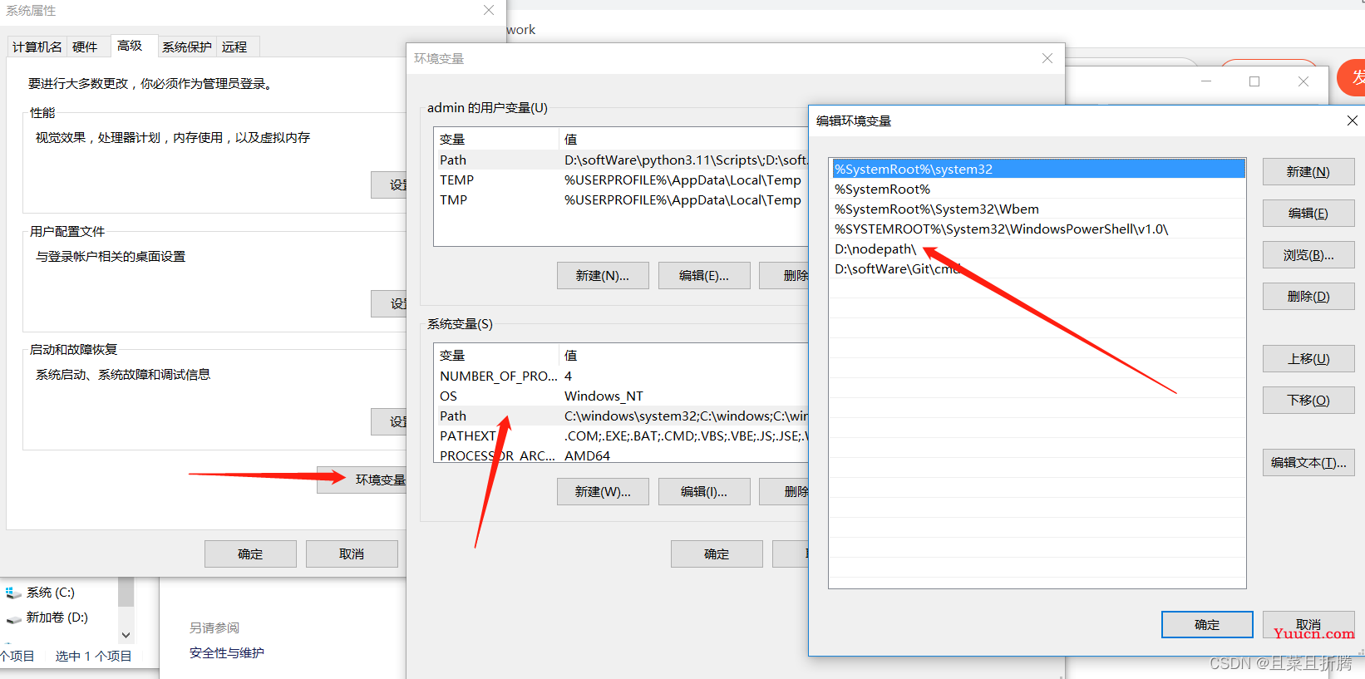
Task: Click 新建(N) in the edit variable dialog
Action: click(1308, 171)
